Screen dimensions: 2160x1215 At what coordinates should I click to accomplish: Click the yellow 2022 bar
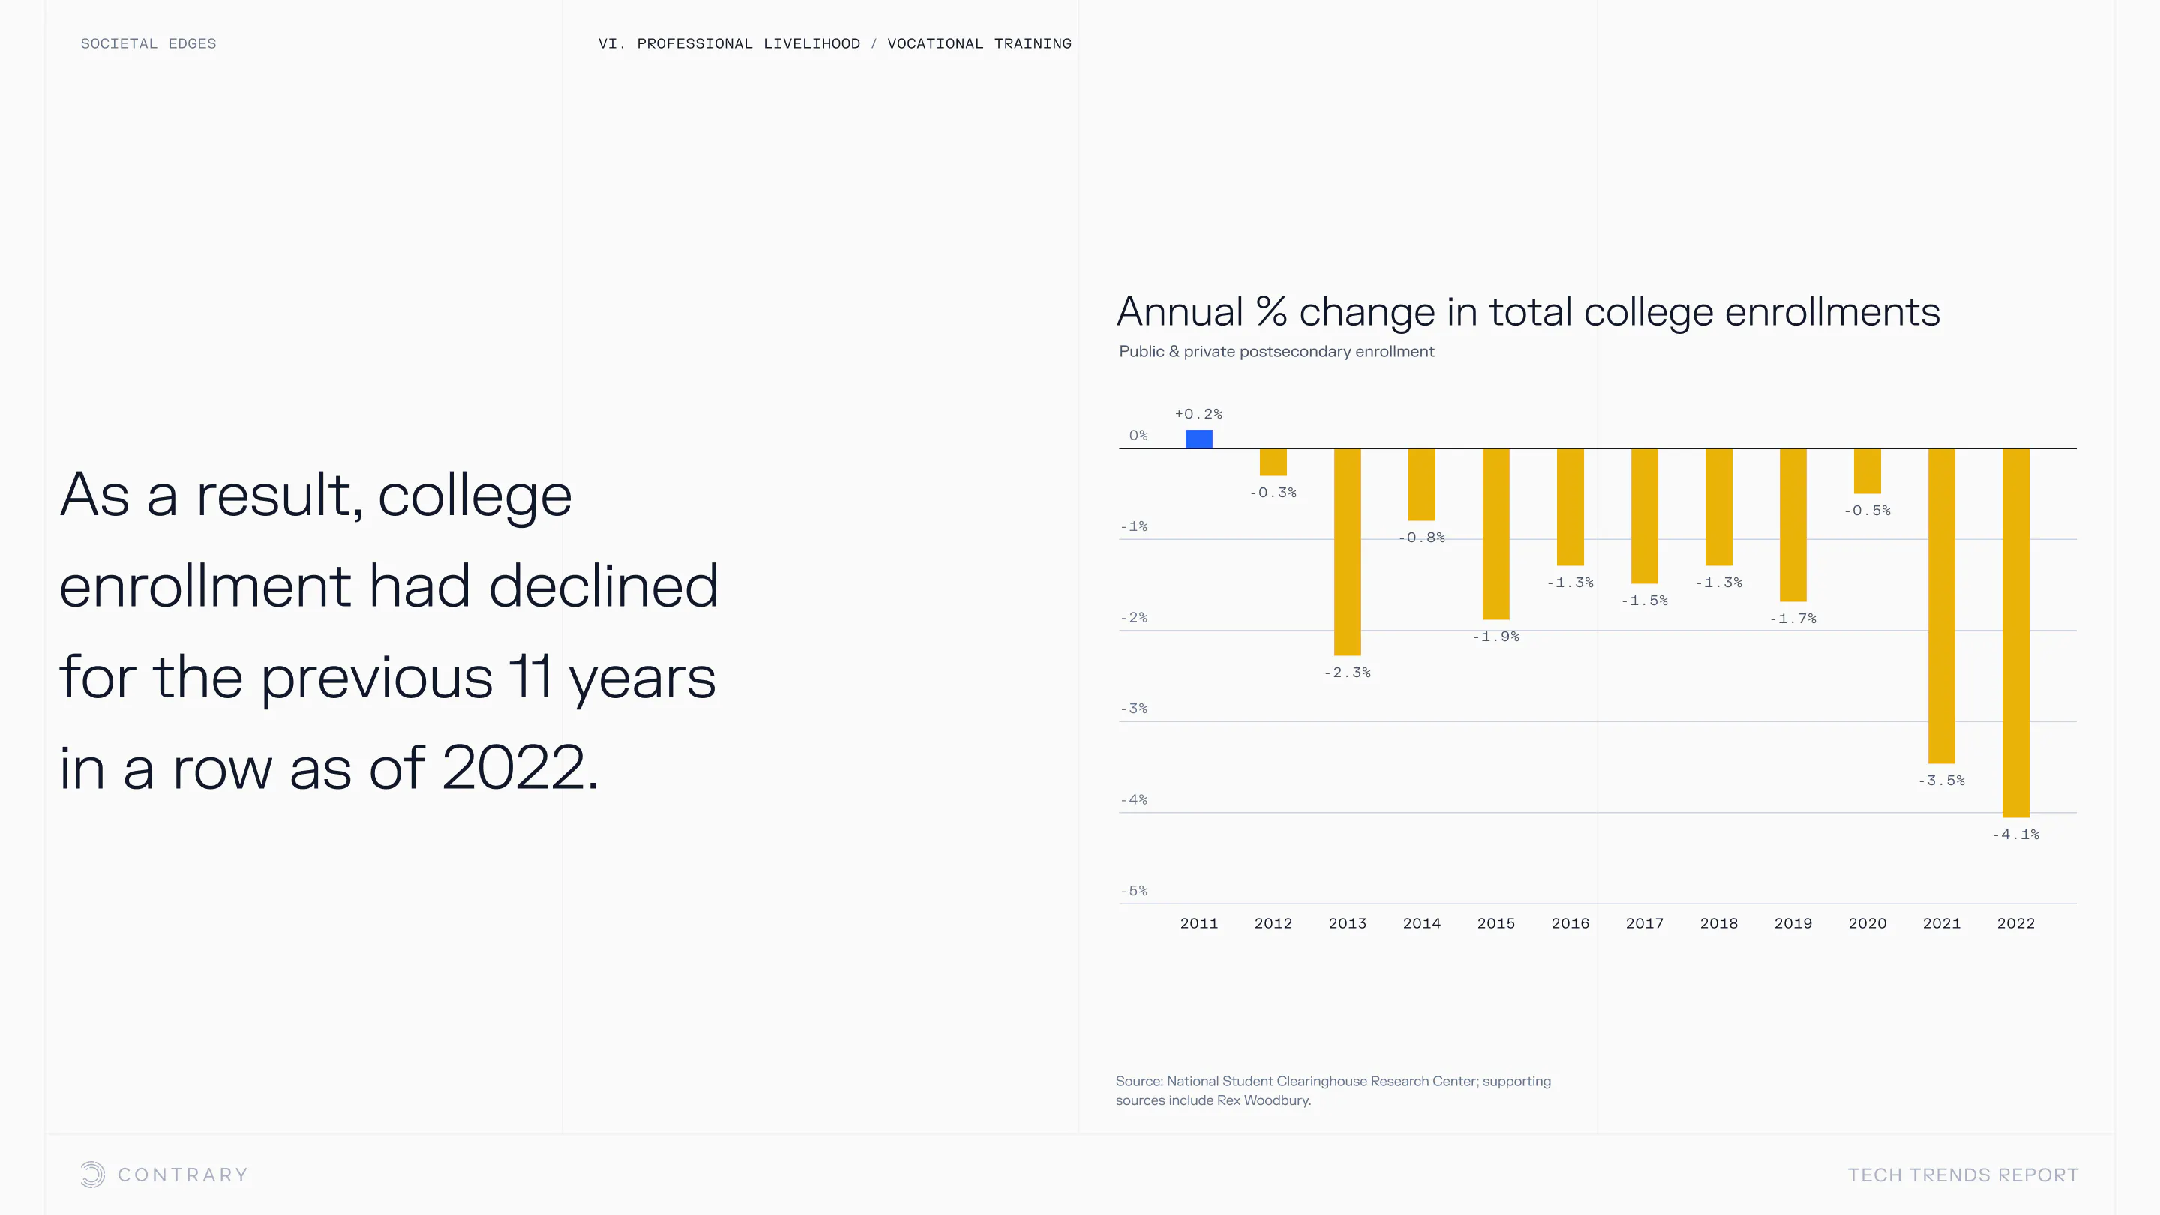2015,632
